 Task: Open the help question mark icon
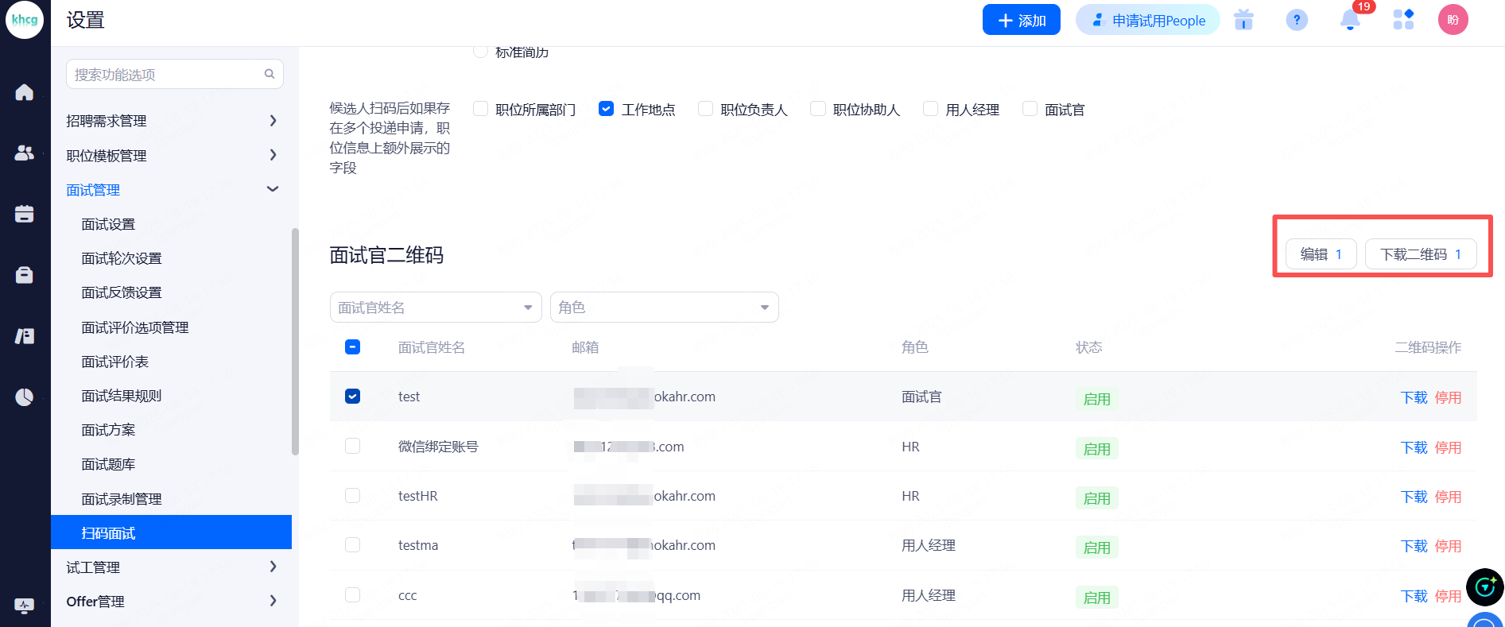click(1297, 20)
